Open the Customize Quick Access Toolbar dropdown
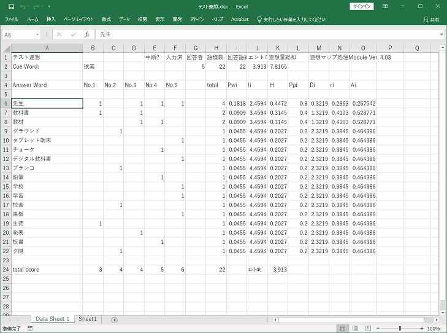This screenshot has width=447, height=333. click(49, 6)
